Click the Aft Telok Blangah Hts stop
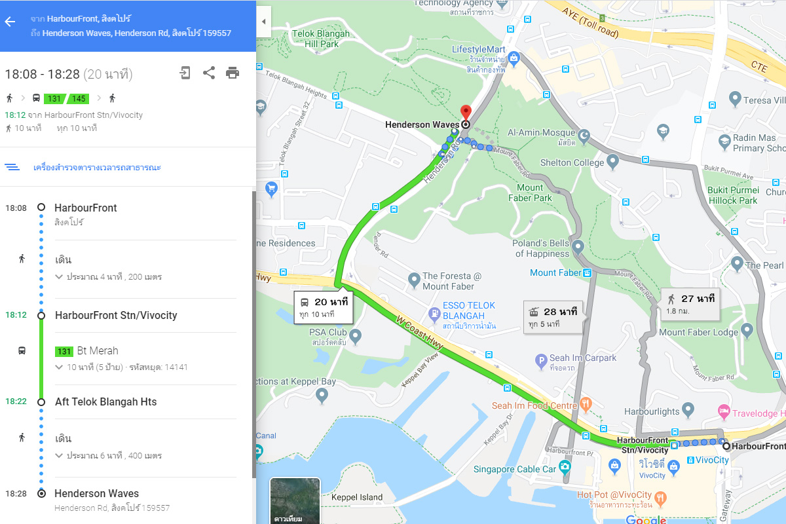This screenshot has height=524, width=786. pos(106,402)
